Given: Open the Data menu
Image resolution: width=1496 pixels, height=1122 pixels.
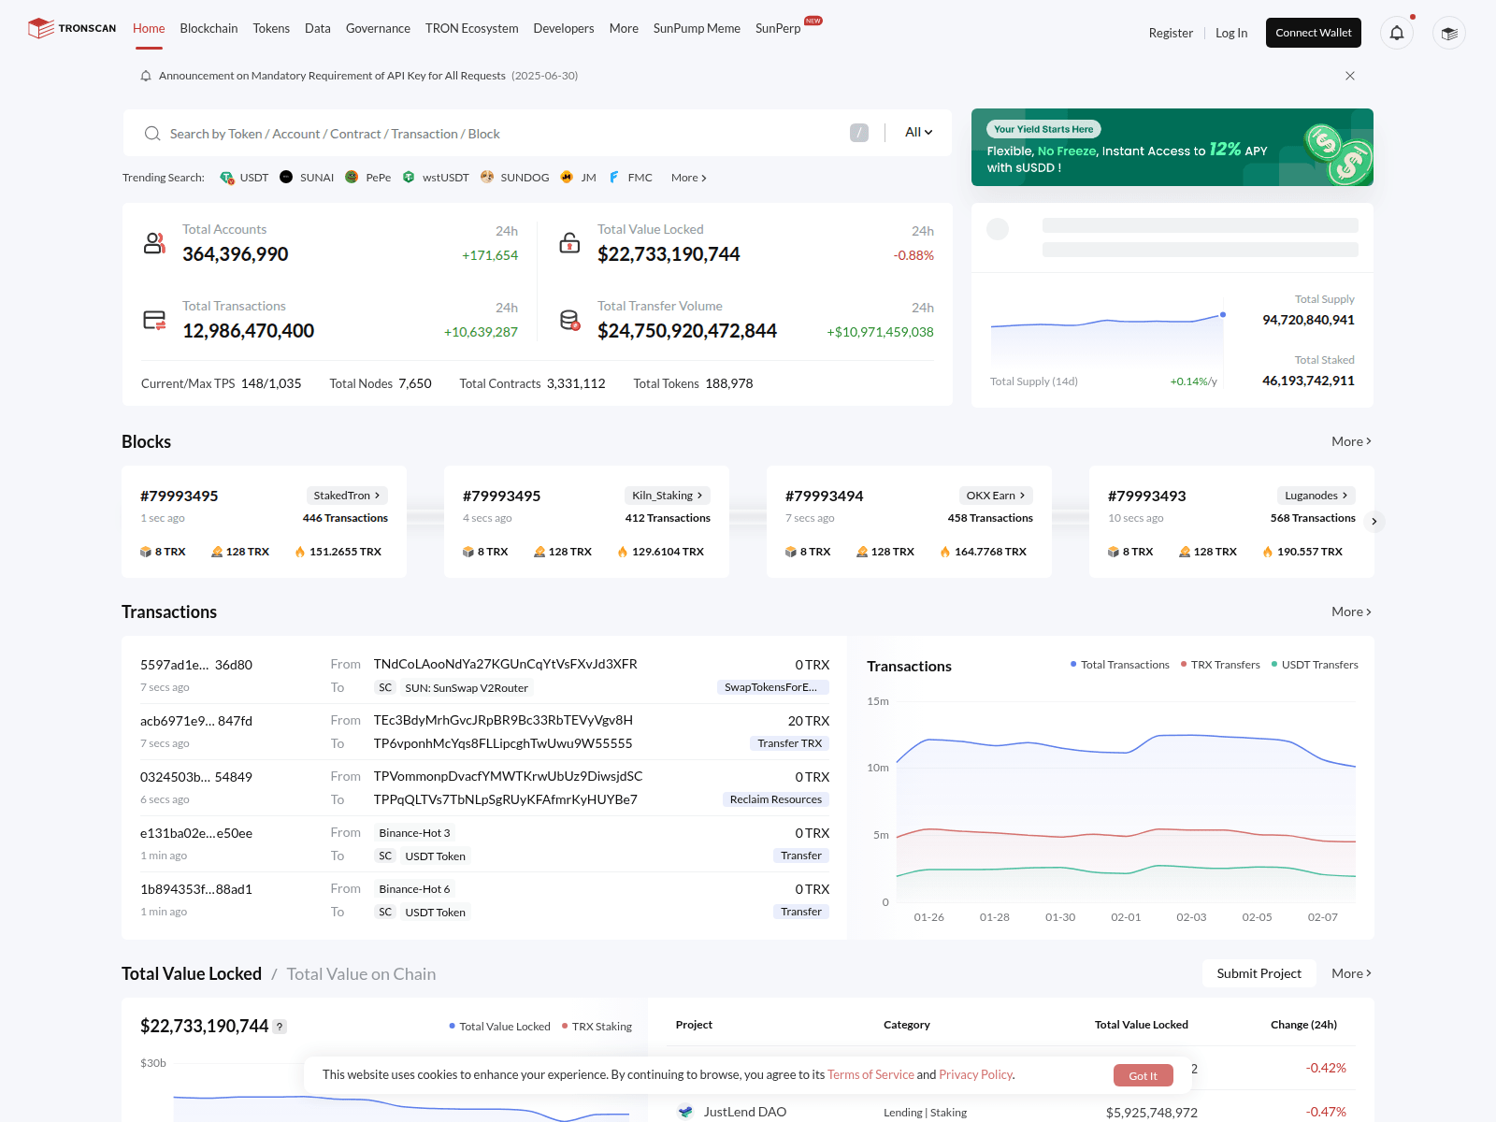Looking at the screenshot, I should (318, 28).
